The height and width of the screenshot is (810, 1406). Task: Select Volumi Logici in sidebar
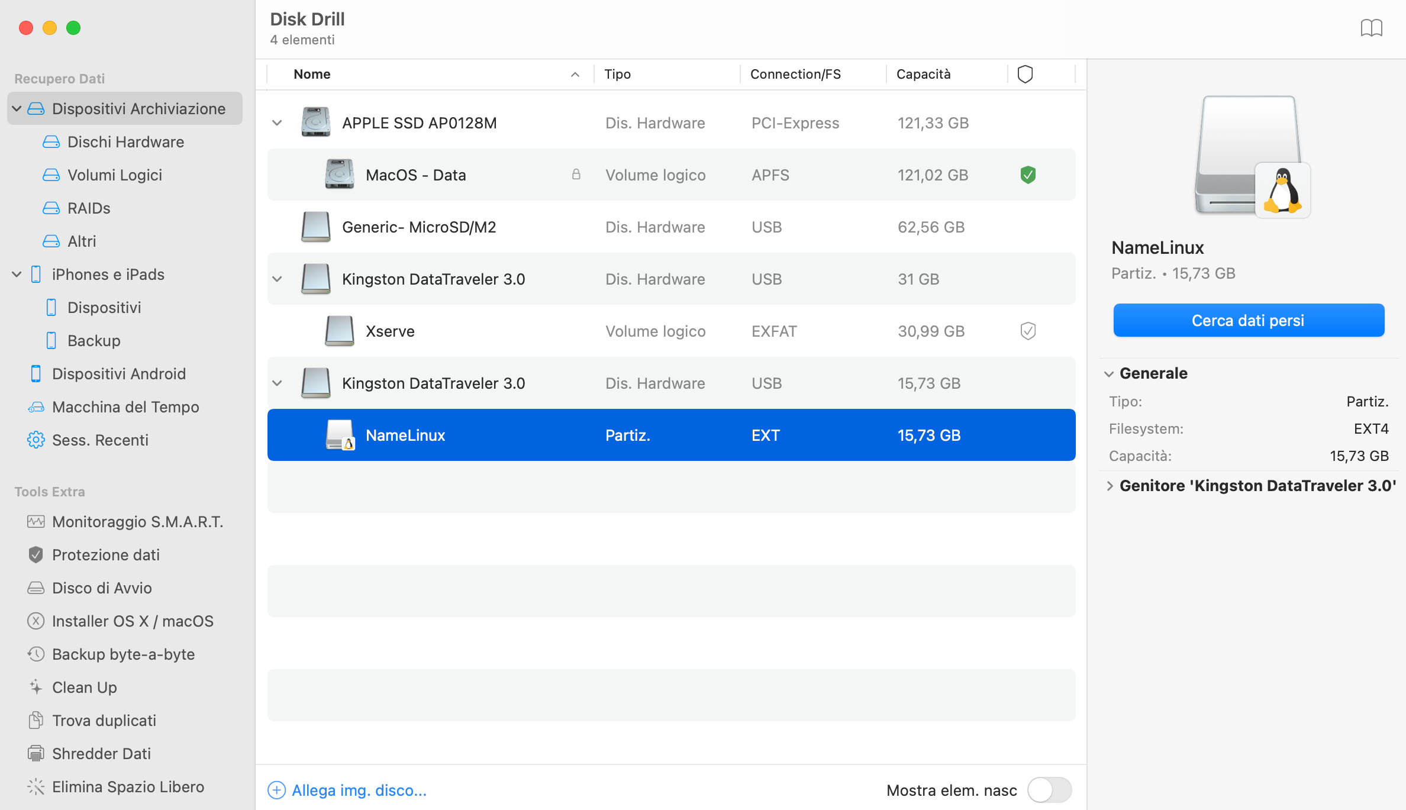pos(125,175)
